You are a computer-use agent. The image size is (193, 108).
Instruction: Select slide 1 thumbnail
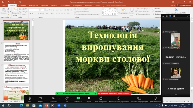tap(16, 30)
